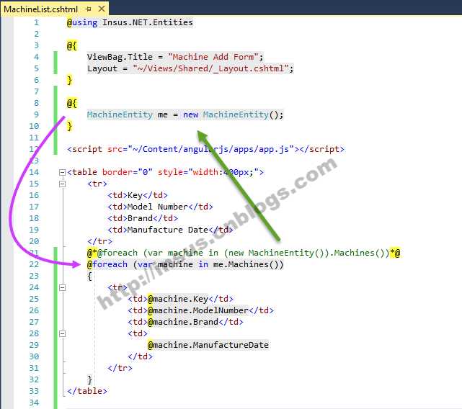Collapse the td block at line 28
462x409 pixels.
63,333
